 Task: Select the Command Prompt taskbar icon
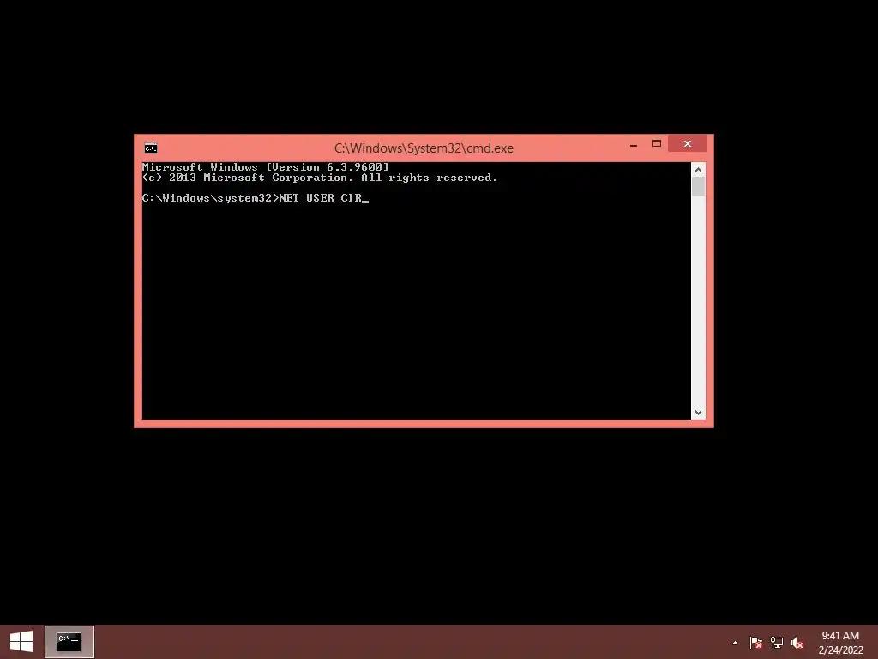[x=69, y=642]
